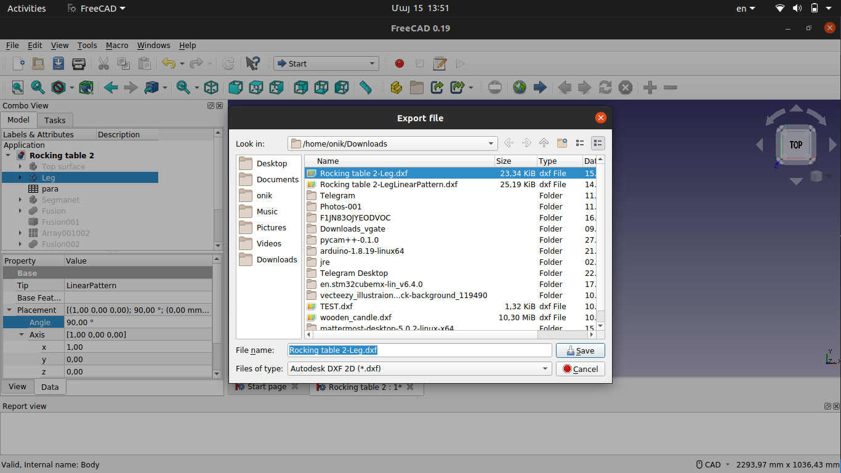Click the Bounding box selection icon
This screenshot has width=841, height=473.
[86, 87]
